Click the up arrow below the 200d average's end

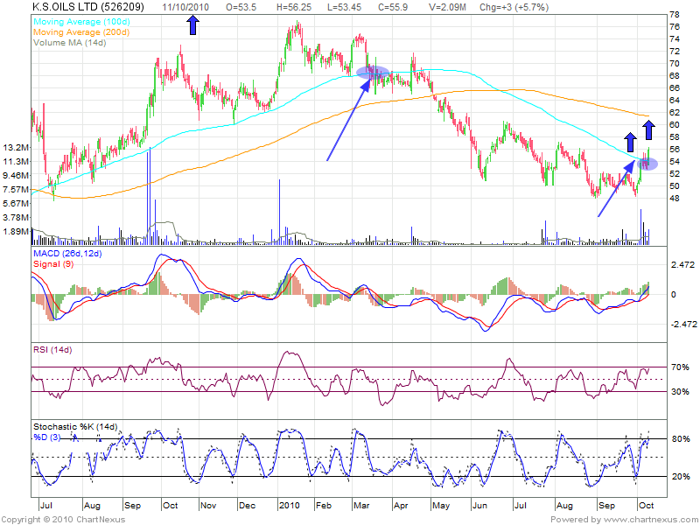pyautogui.click(x=648, y=129)
